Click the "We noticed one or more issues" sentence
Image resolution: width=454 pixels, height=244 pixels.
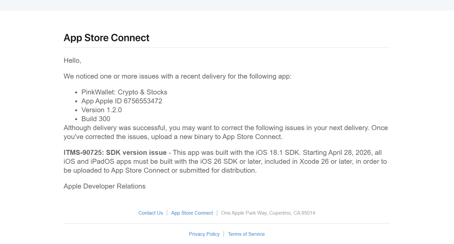(177, 76)
